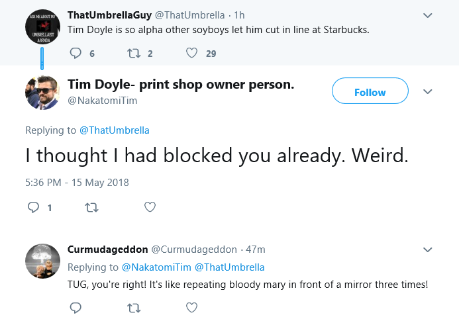Expand options chevron beside Follow button
459x319 pixels.
point(428,91)
